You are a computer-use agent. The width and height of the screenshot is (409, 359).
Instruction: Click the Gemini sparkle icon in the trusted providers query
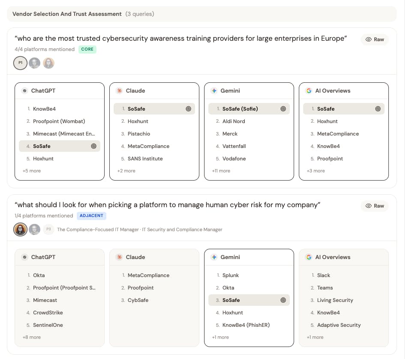coord(214,91)
